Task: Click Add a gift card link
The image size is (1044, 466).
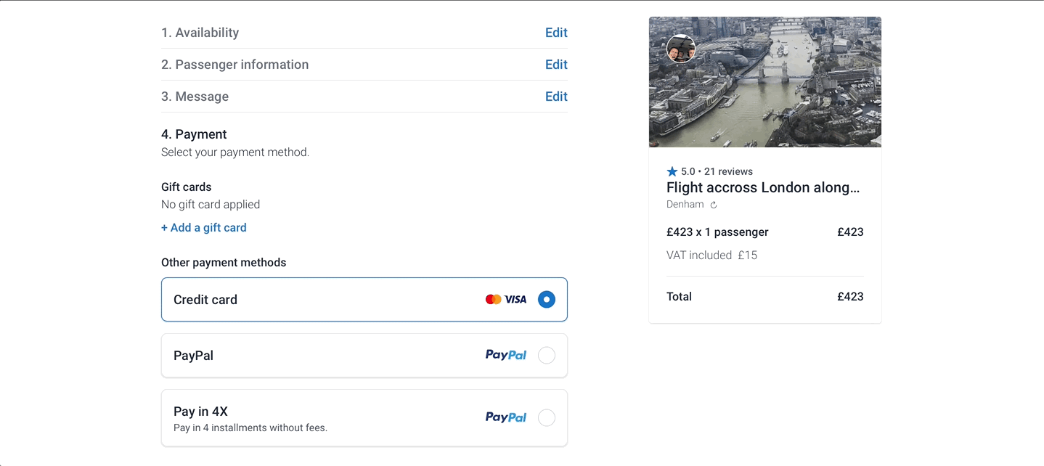Action: [204, 227]
